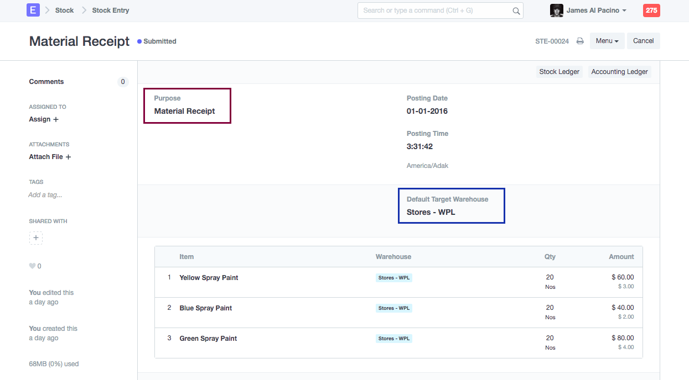Open the Stock Ledger view

(x=559, y=72)
